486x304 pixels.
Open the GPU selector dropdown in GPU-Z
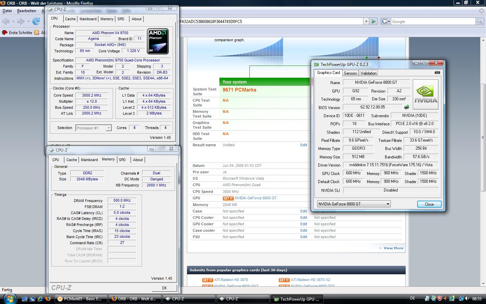[x=354, y=204]
